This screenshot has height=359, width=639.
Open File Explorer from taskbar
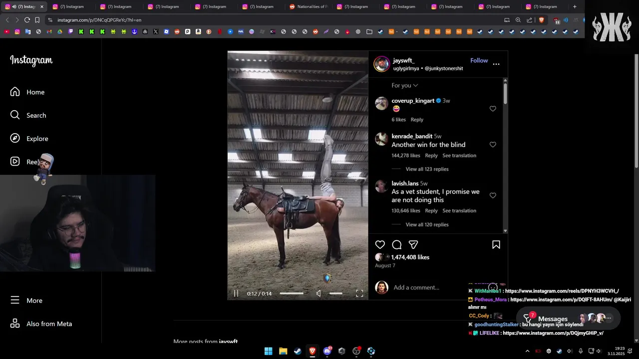pyautogui.click(x=283, y=351)
